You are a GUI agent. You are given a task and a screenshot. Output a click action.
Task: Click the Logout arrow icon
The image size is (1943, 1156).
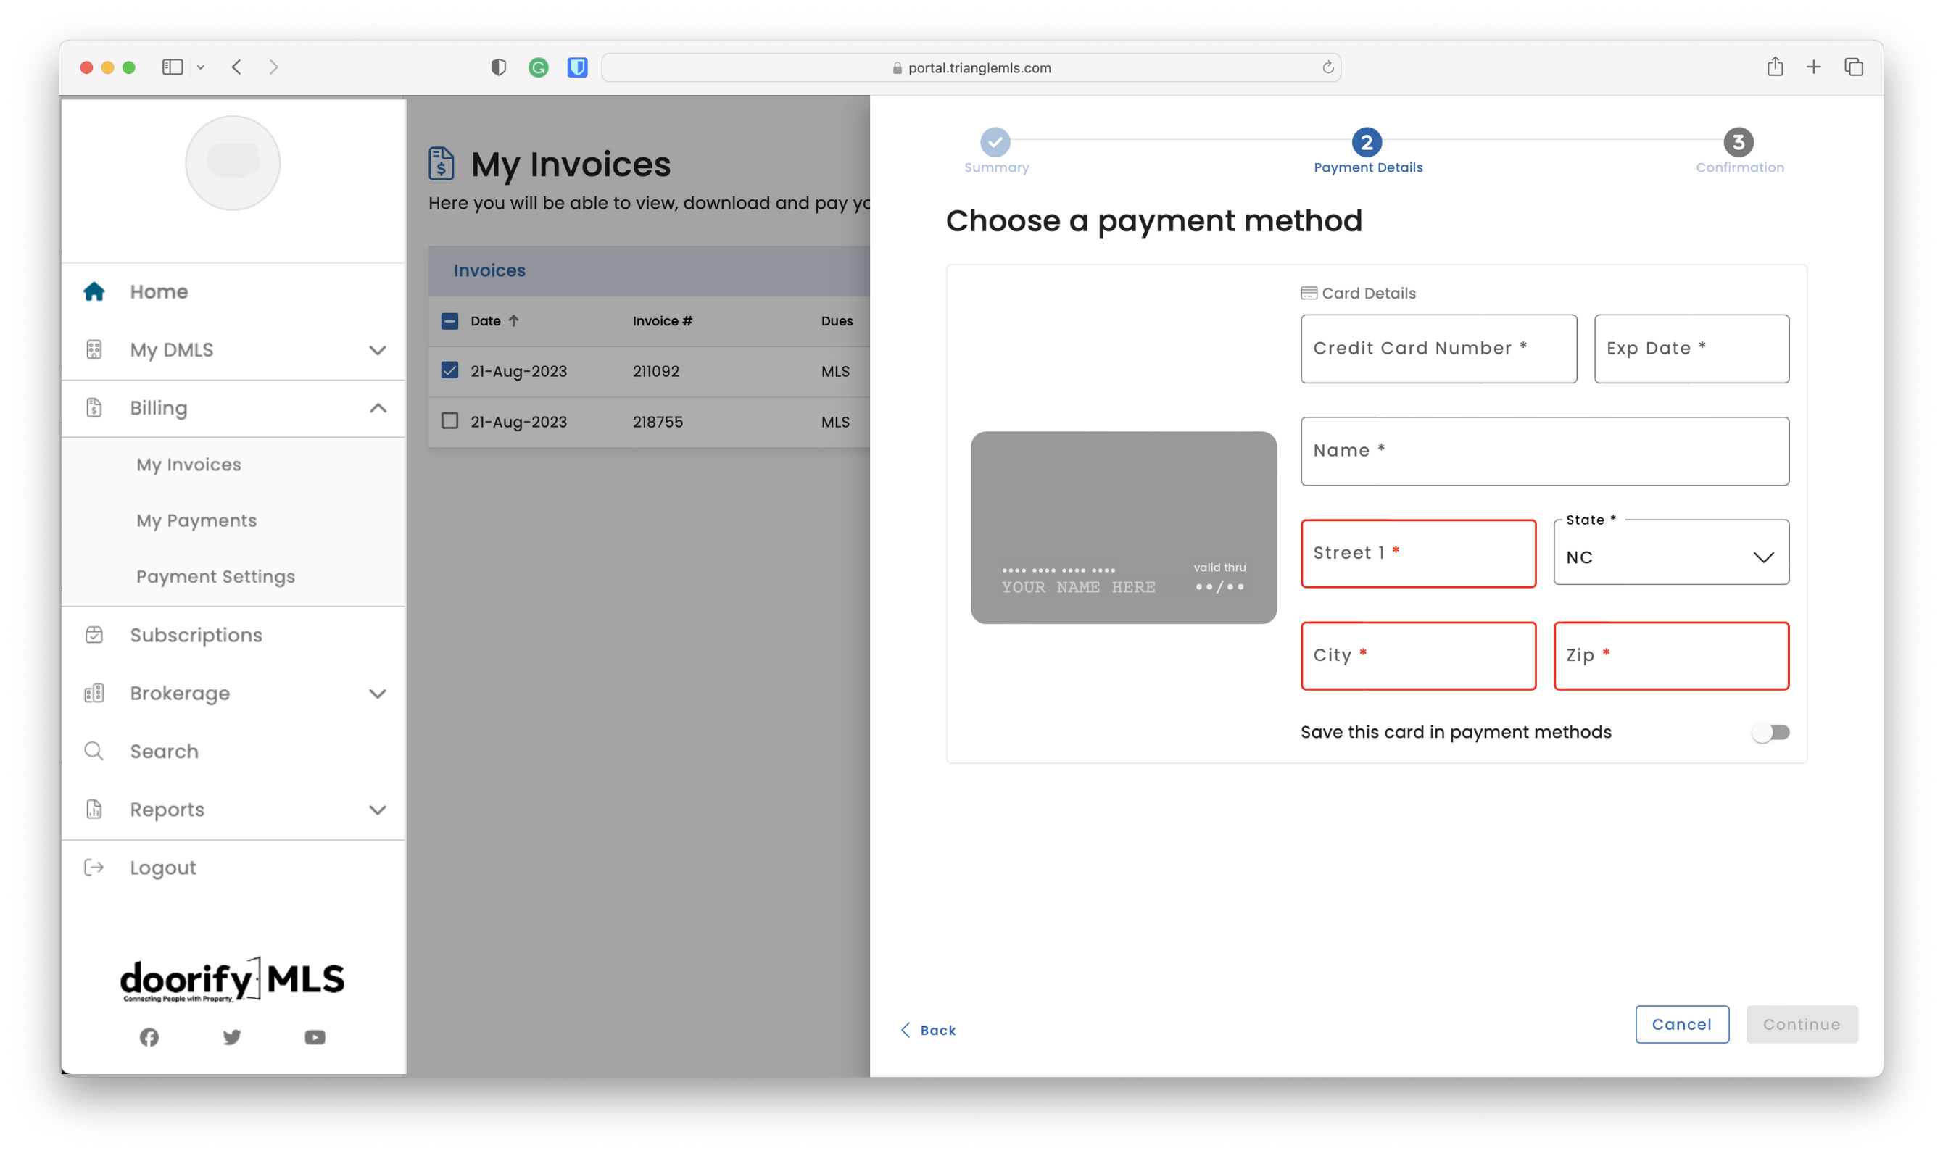[x=94, y=867]
